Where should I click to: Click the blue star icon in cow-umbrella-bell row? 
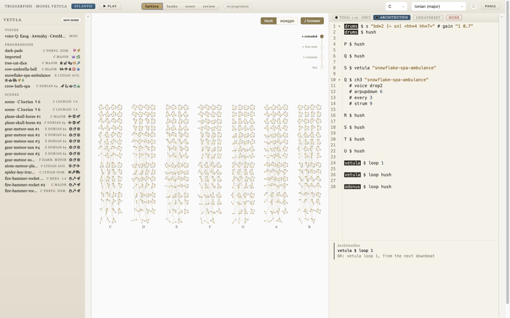pyautogui.click(x=78, y=69)
